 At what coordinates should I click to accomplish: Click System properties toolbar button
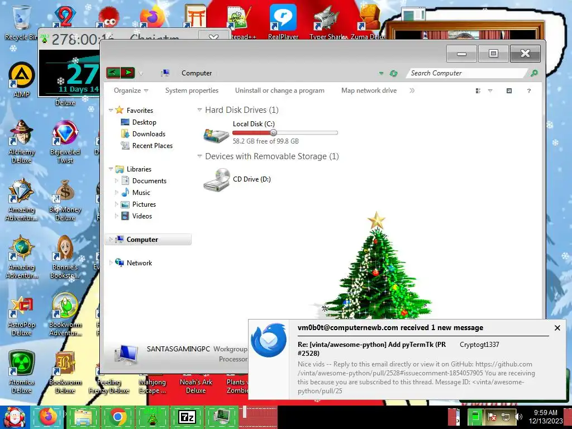point(192,90)
